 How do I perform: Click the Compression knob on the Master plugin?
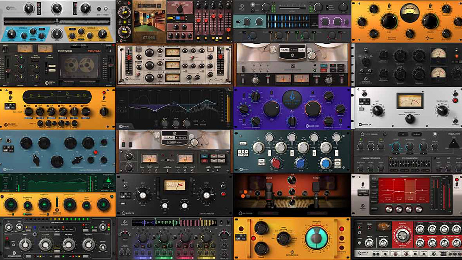pos(70,205)
